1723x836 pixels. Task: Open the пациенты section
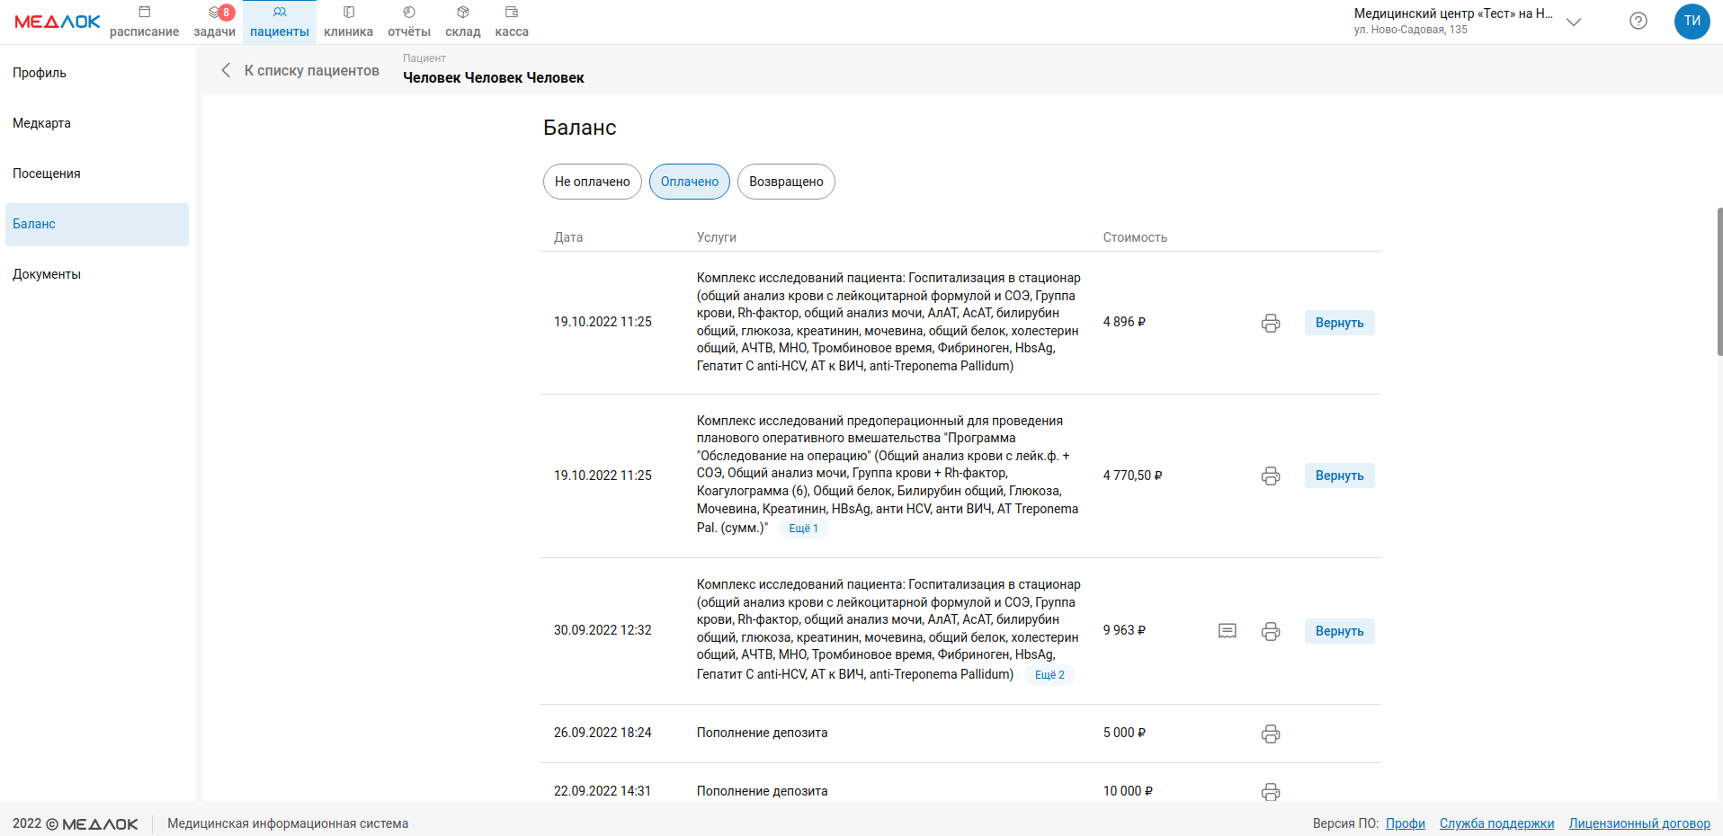(x=280, y=22)
